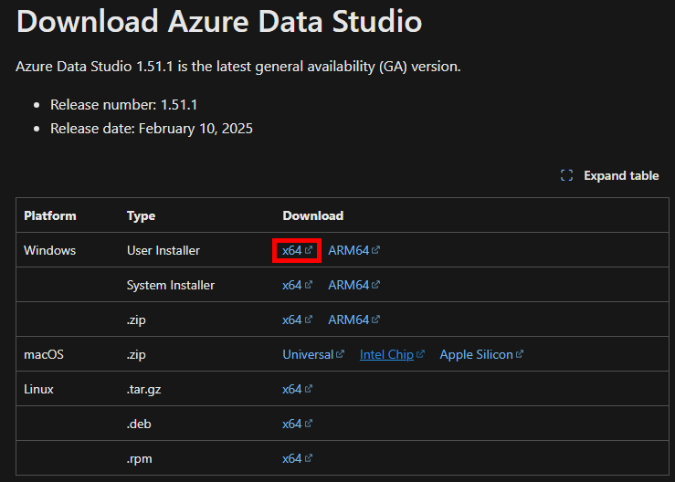675x482 pixels.
Task: Click the .tar.gz type cell
Action: (143, 390)
